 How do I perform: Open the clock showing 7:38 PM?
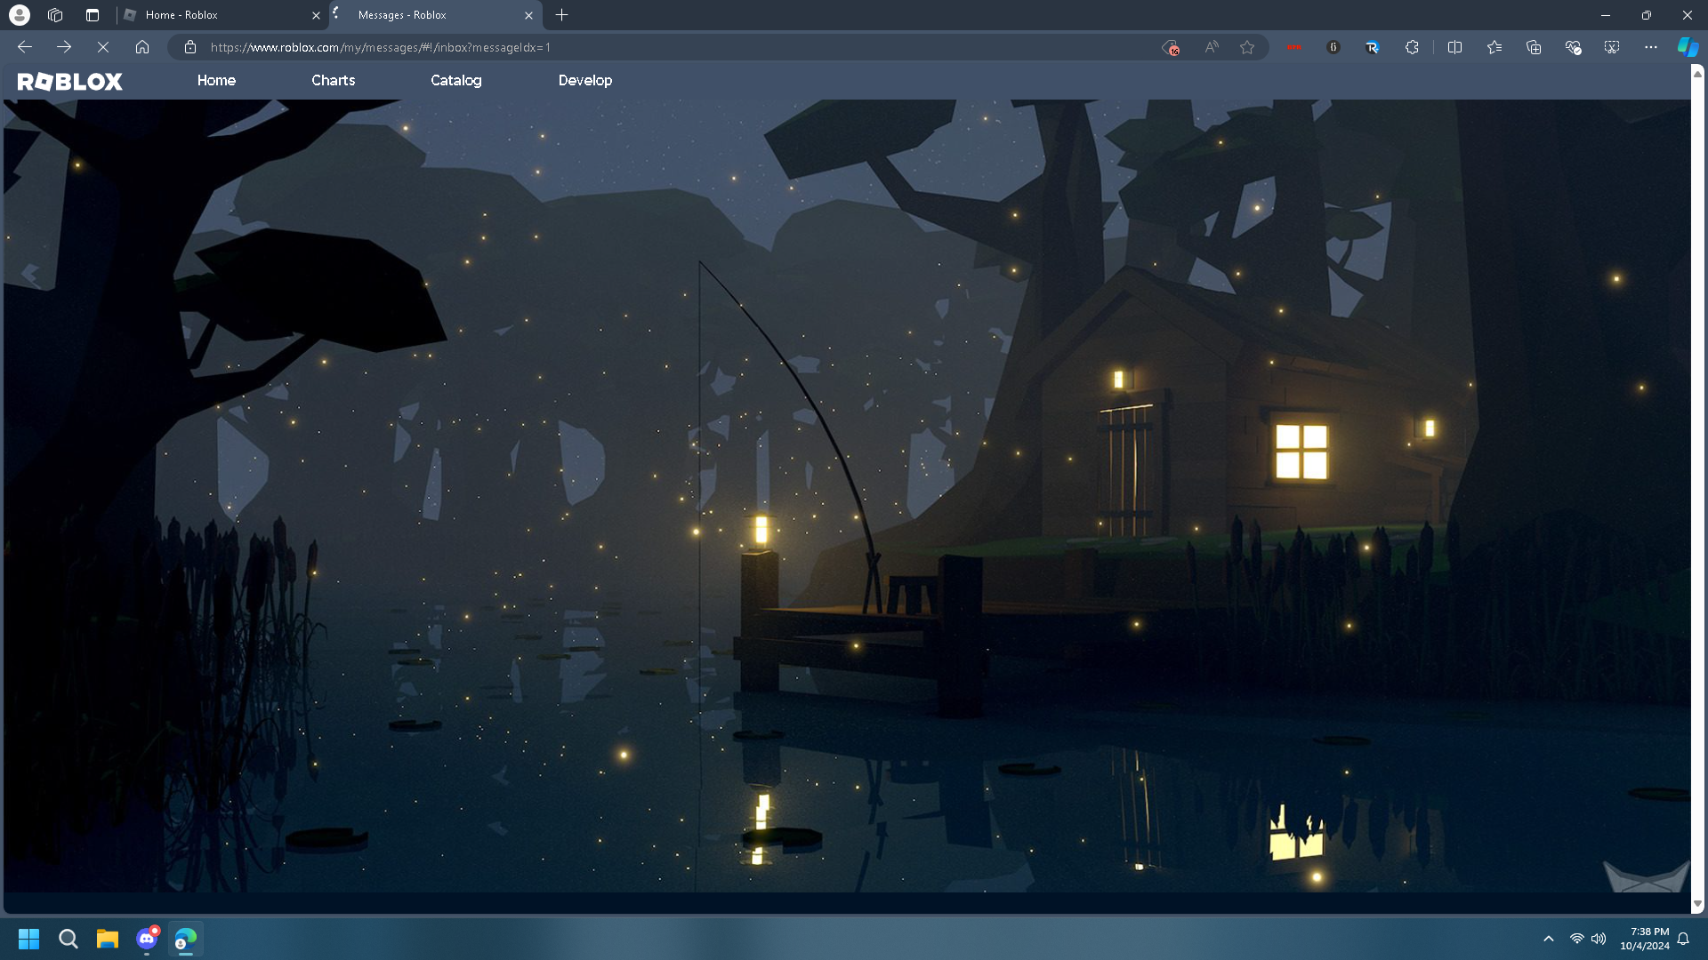click(1645, 939)
